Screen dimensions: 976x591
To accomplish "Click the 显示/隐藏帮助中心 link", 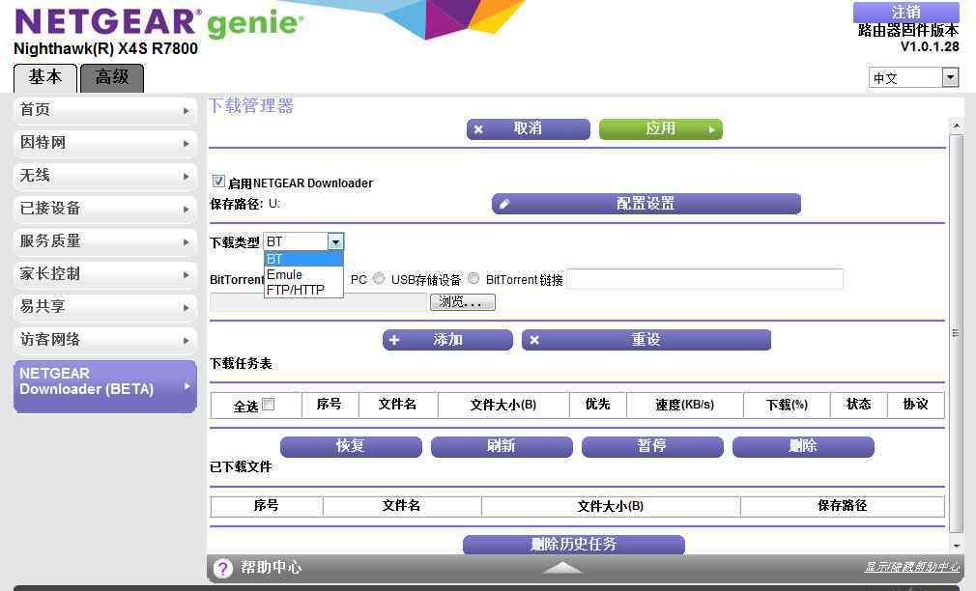I will coord(912,567).
